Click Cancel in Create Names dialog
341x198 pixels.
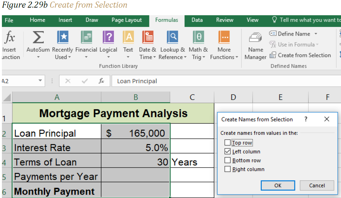coord(317,185)
